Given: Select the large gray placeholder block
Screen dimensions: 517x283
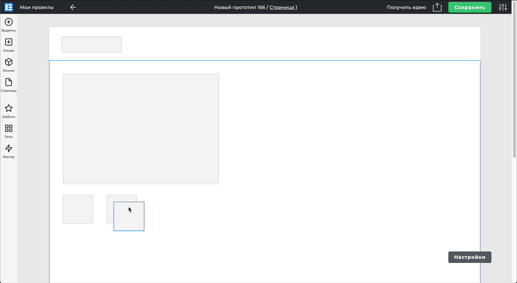Looking at the screenshot, I should (141, 129).
